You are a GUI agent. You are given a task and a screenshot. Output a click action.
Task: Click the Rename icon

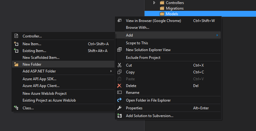119,93
